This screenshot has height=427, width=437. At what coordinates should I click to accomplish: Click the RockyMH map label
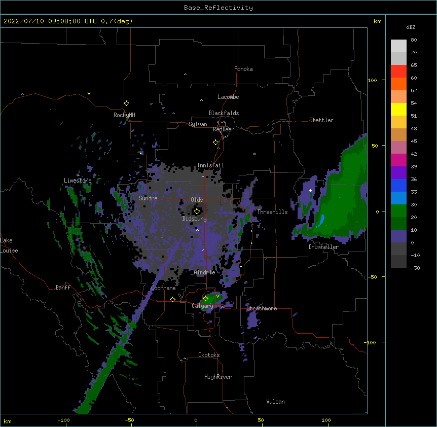[124, 115]
